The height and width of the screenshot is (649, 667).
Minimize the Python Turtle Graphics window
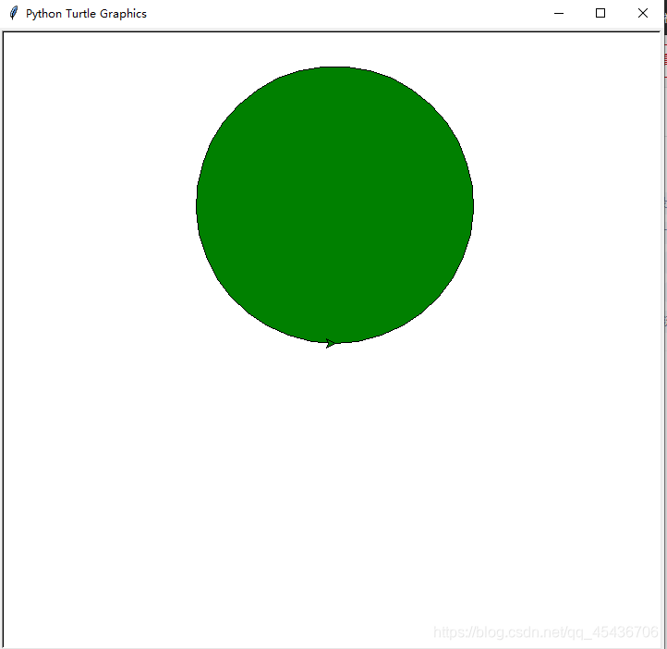click(559, 13)
